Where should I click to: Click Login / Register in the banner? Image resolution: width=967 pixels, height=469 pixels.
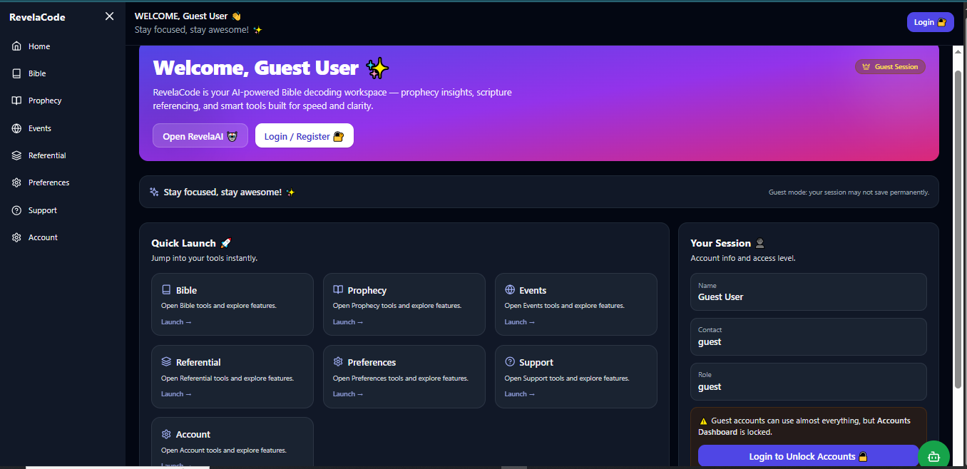[x=304, y=135]
